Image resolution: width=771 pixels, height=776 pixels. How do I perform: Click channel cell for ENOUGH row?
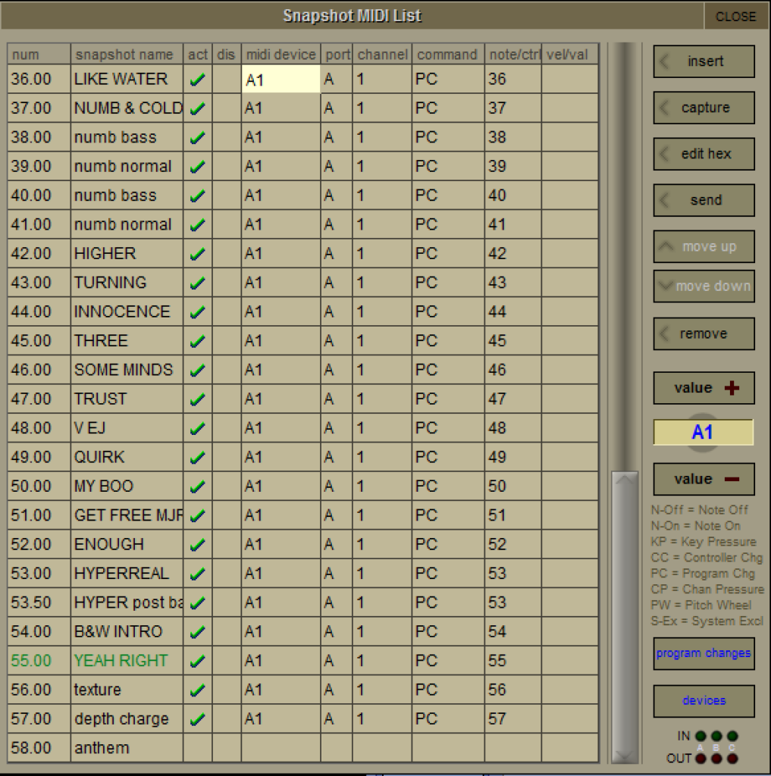tap(382, 544)
